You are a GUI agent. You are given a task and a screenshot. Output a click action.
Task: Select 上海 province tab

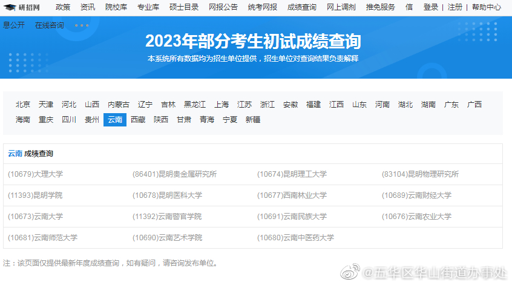click(x=222, y=105)
